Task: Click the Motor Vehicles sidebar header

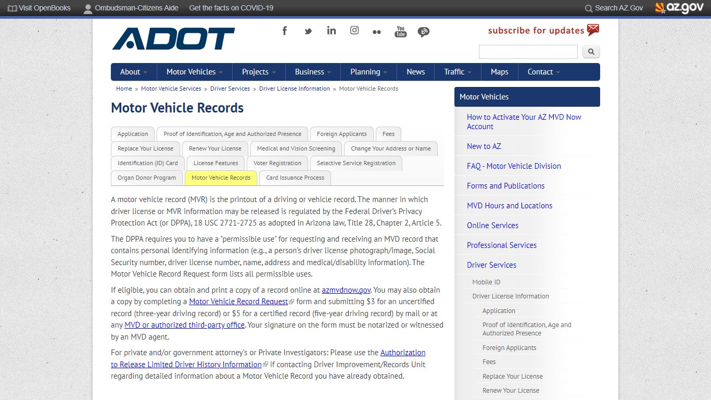Action: pos(527,97)
